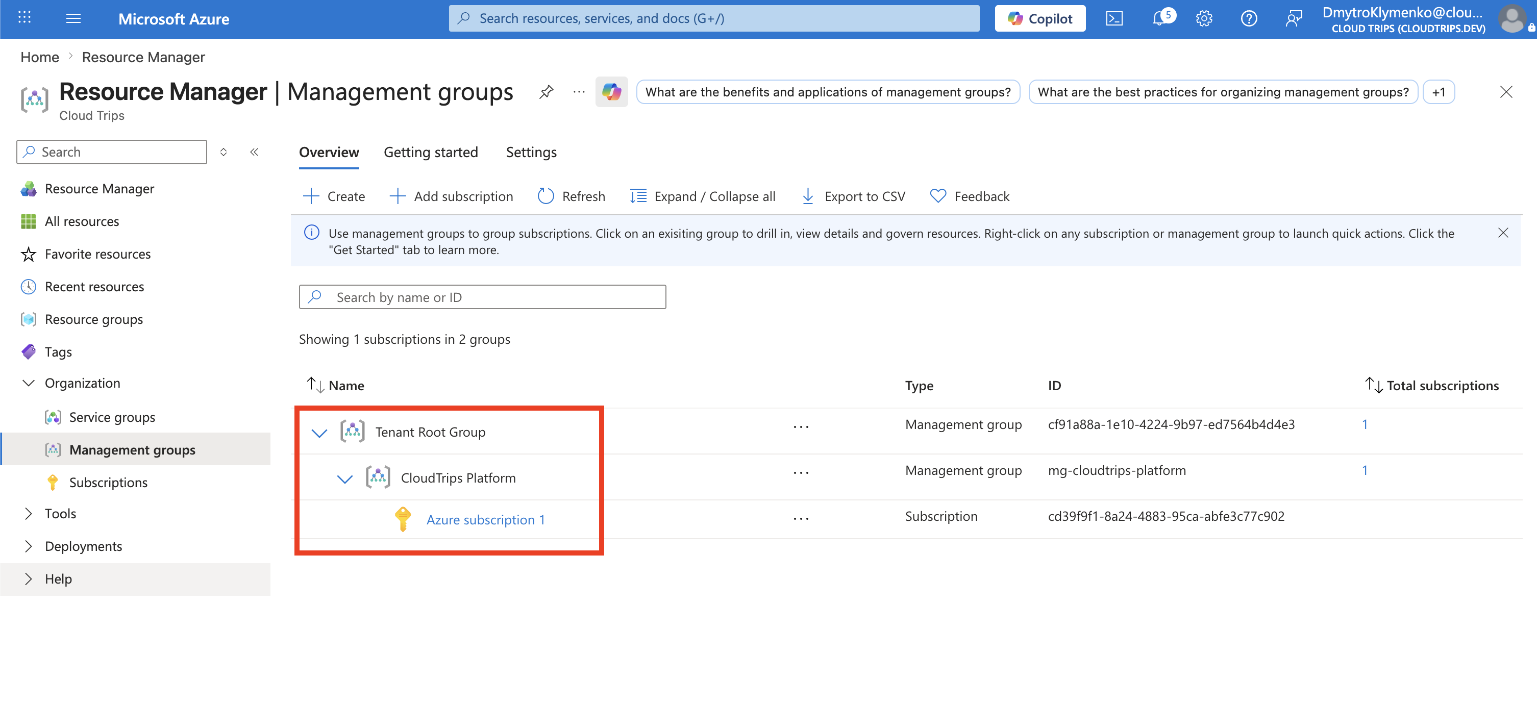1537x706 pixels.
Task: Expand the Deployments section
Action: pos(28,546)
